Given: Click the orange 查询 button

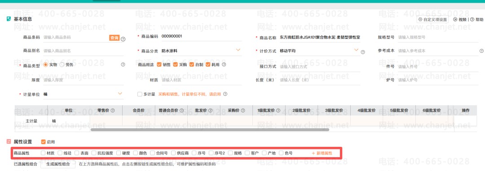Looking at the screenshot, I should coord(114,38).
